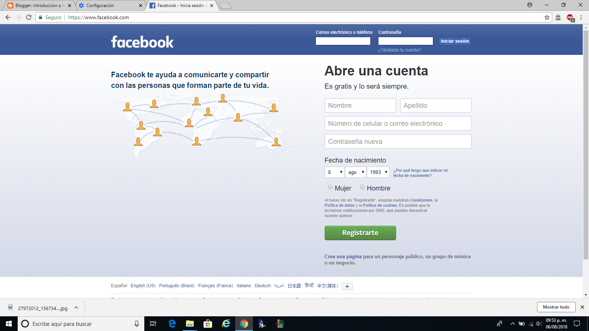589x331 pixels.
Task: Launch Internet Explorer from the taskbar
Action: pyautogui.click(x=226, y=324)
